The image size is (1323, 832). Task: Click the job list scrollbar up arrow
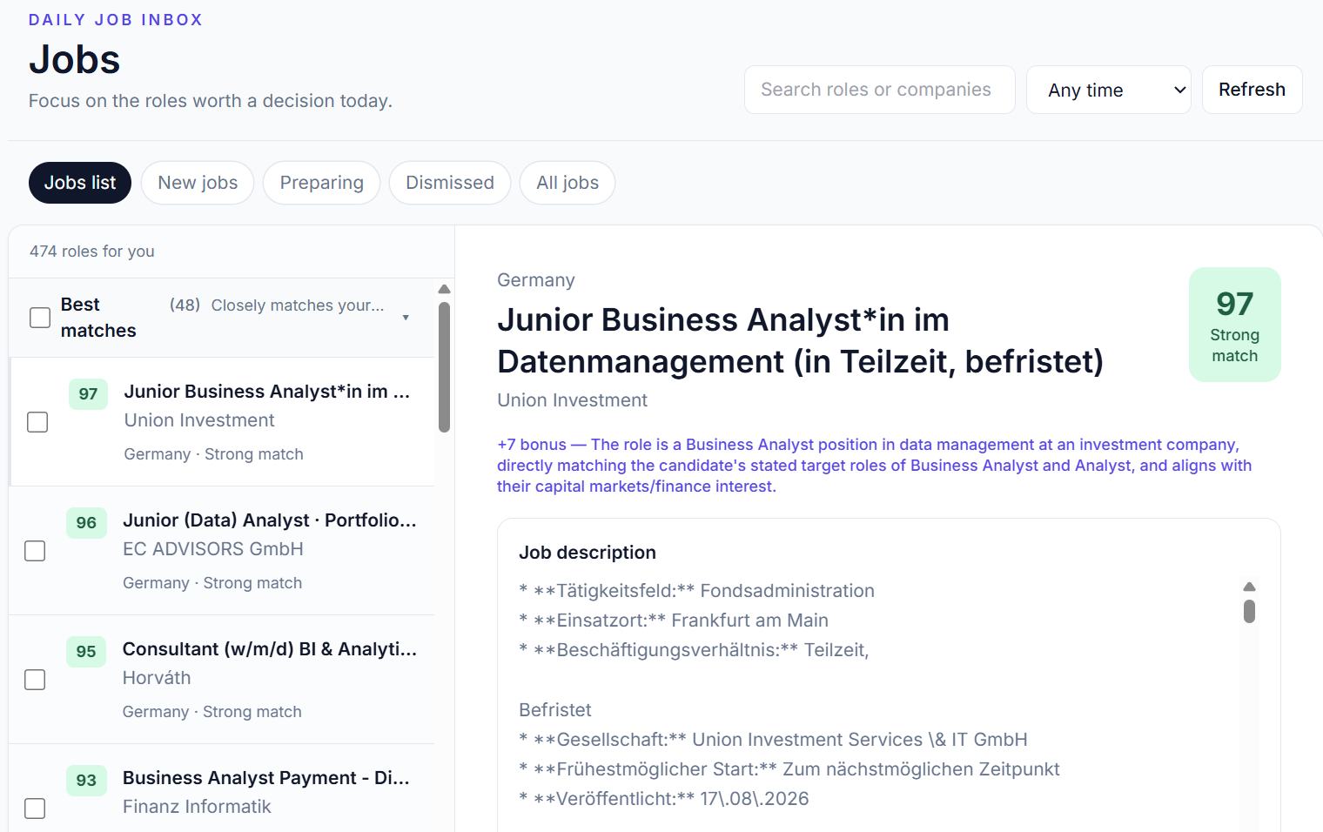[444, 289]
